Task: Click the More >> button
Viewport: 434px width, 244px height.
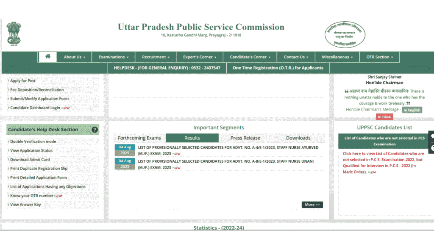Action: click(312, 205)
